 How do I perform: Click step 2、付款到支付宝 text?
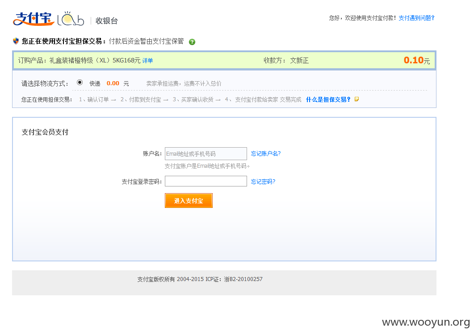141,99
